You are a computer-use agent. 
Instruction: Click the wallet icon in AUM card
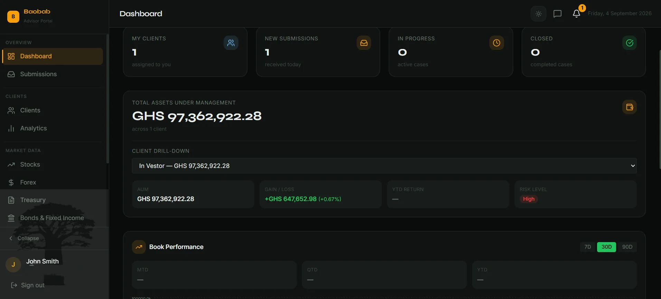click(x=630, y=107)
